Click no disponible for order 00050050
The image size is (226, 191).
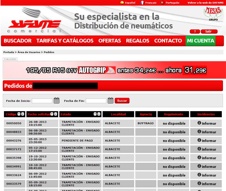174,124
